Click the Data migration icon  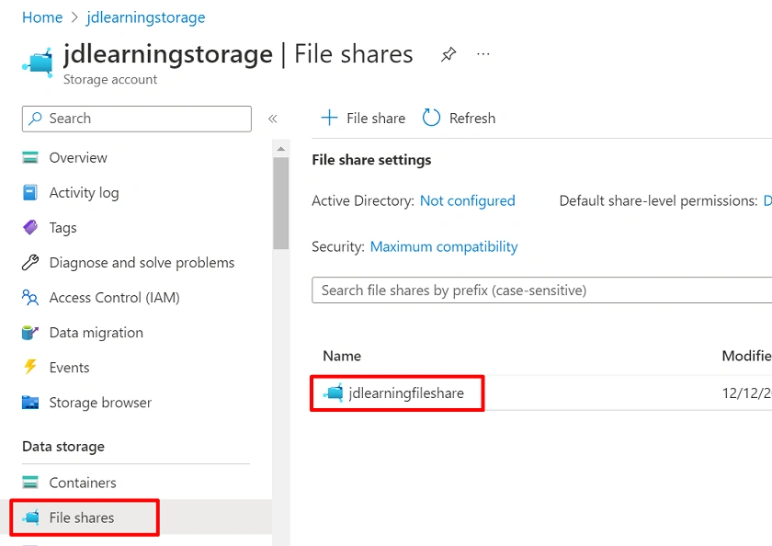(x=30, y=333)
